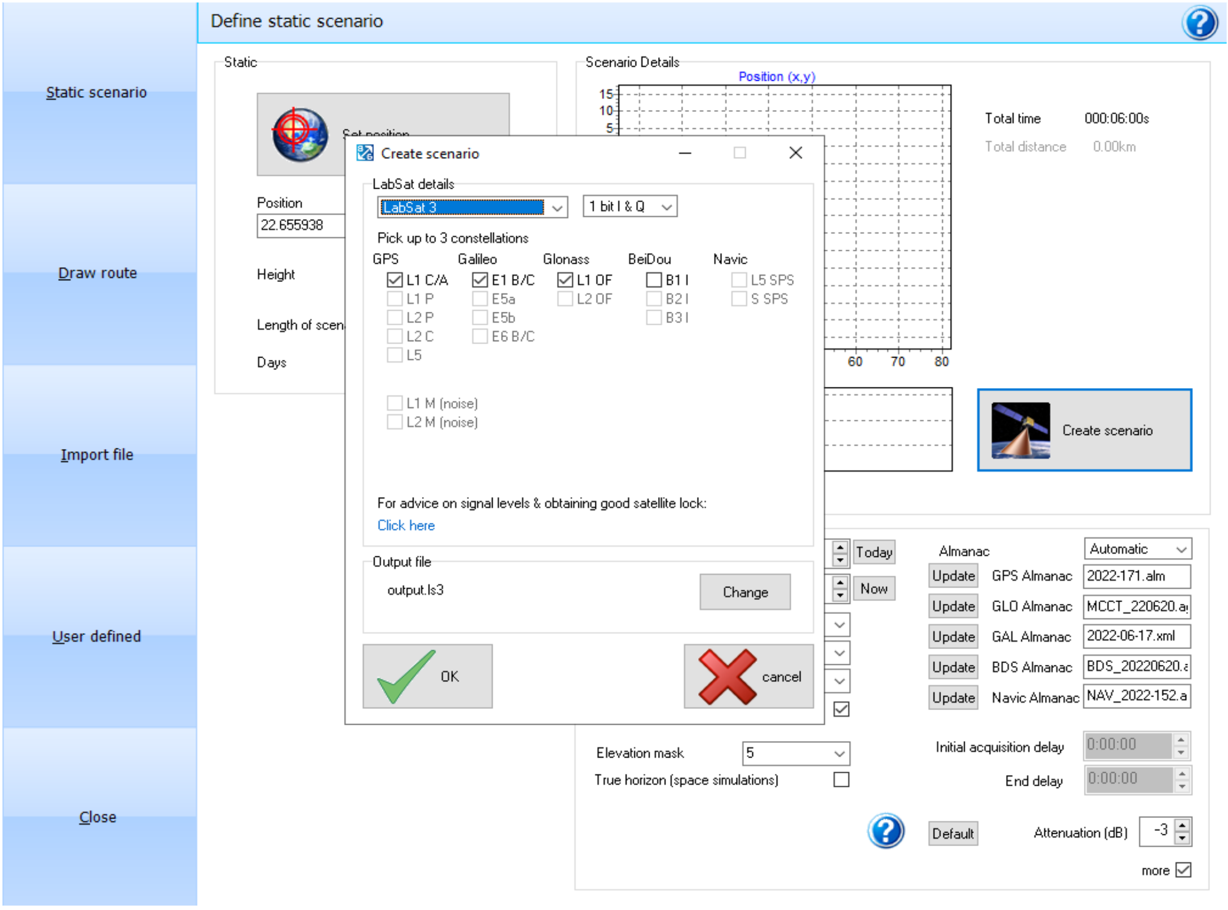Update the GPS Almanac

click(953, 576)
